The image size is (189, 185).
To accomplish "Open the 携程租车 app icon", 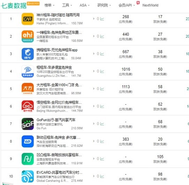I will click(x=28, y=54).
